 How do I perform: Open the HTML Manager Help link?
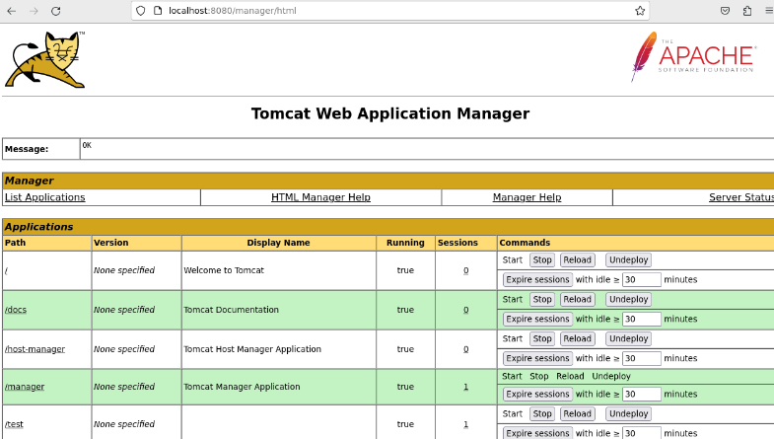320,197
